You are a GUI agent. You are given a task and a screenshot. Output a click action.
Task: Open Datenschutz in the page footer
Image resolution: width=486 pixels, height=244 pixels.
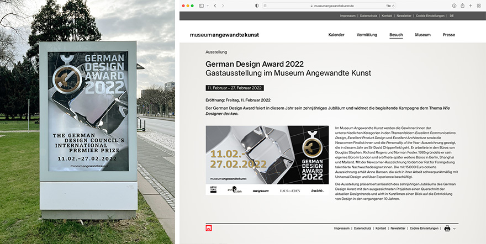point(362,228)
